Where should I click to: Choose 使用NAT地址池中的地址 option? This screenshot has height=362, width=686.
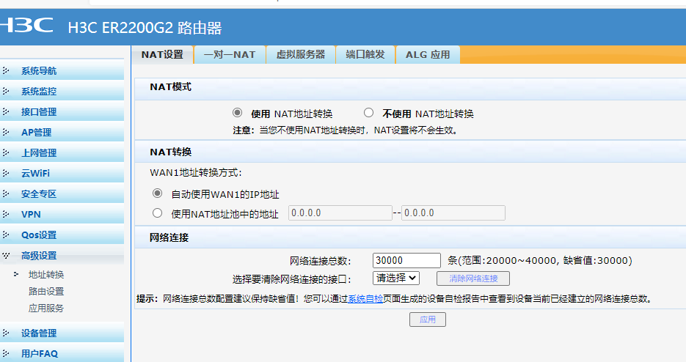pos(158,213)
